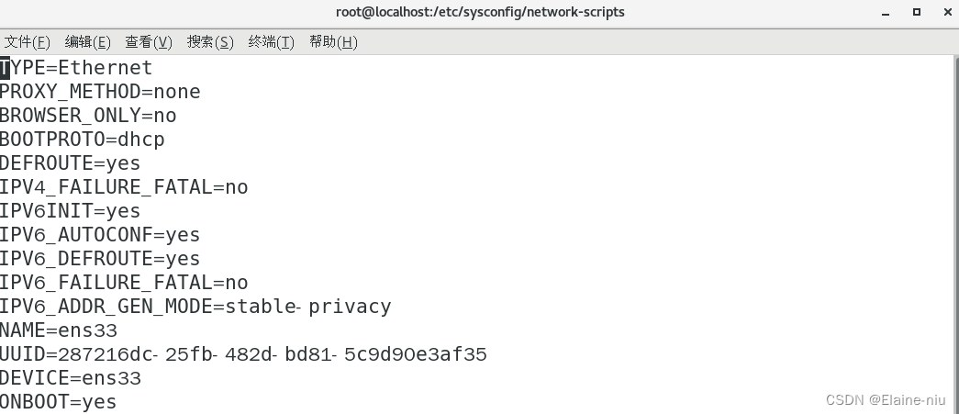Click the BOOTPROTO=dhcp line
Screen dimensions: 959x414
83,140
